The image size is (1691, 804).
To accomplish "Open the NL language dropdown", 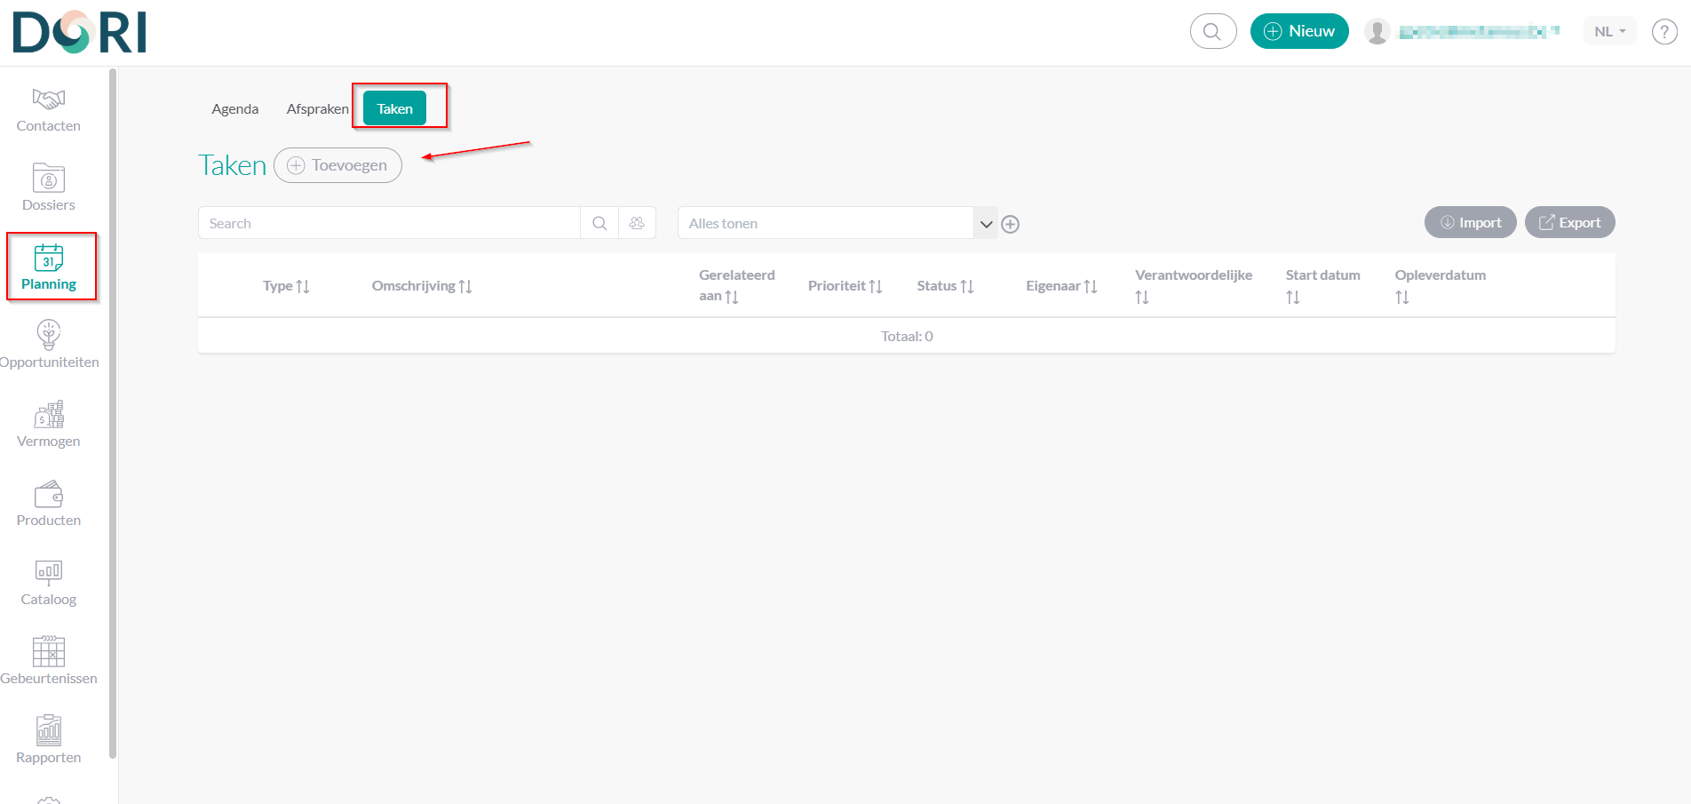I will tap(1609, 32).
